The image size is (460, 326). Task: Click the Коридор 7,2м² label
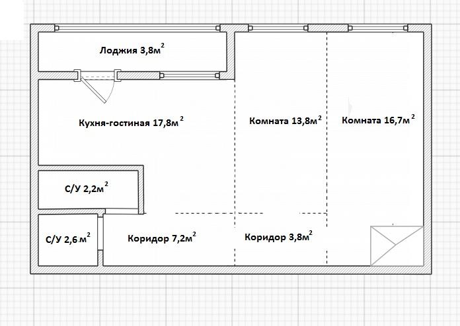(161, 239)
